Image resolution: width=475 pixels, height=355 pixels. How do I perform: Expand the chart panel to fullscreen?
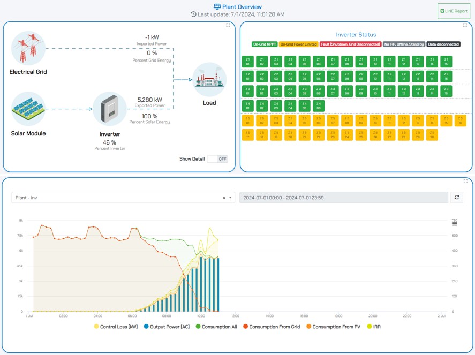pyautogui.click(x=465, y=182)
